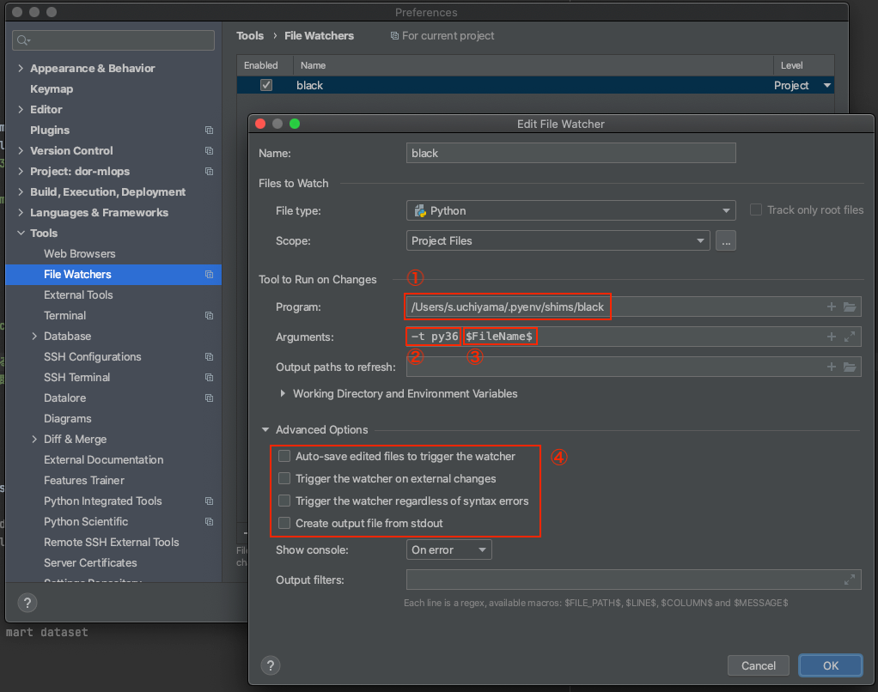Click the project-level icon next to File Watchers
The height and width of the screenshot is (692, 878).
pos(209,274)
